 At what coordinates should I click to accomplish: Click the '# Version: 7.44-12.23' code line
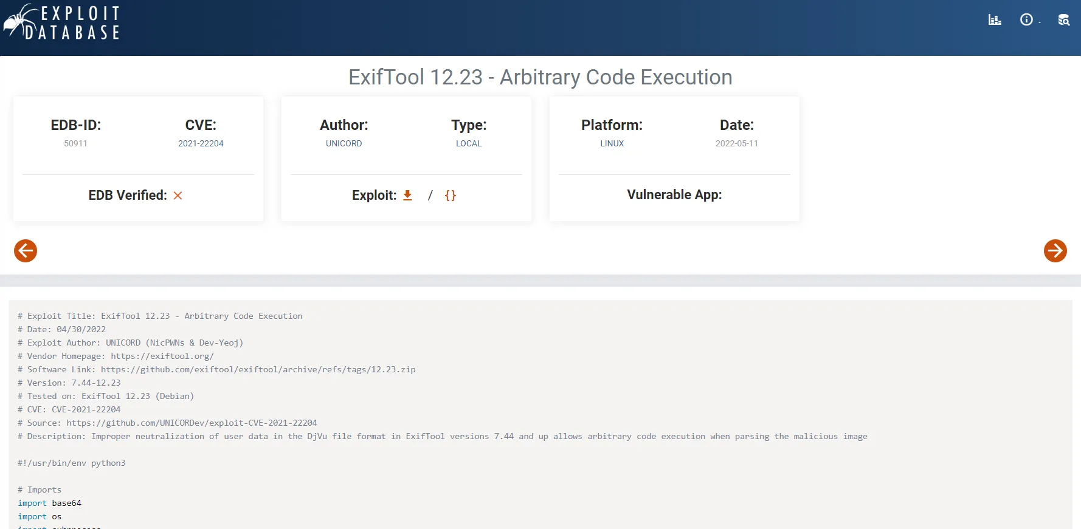(x=69, y=383)
